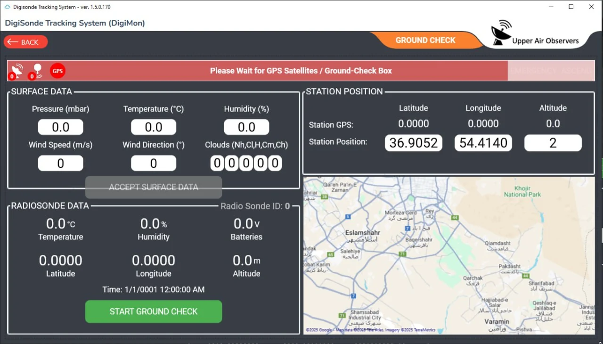The width and height of the screenshot is (603, 344).
Task: Click the radiosonde balloon status icon
Action: point(36,71)
